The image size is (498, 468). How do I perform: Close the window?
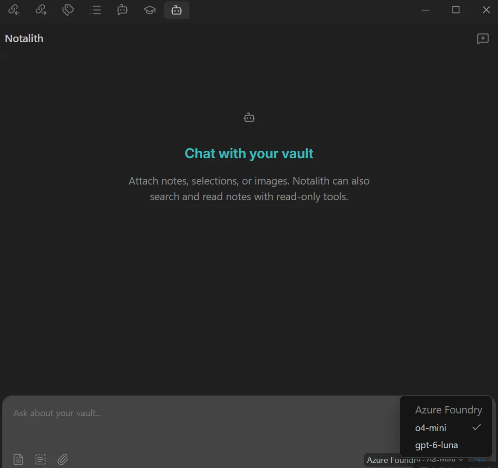point(486,10)
